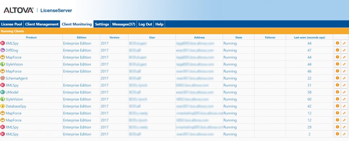Click the UModel product icon
349x141 pixels.
point(3,92)
